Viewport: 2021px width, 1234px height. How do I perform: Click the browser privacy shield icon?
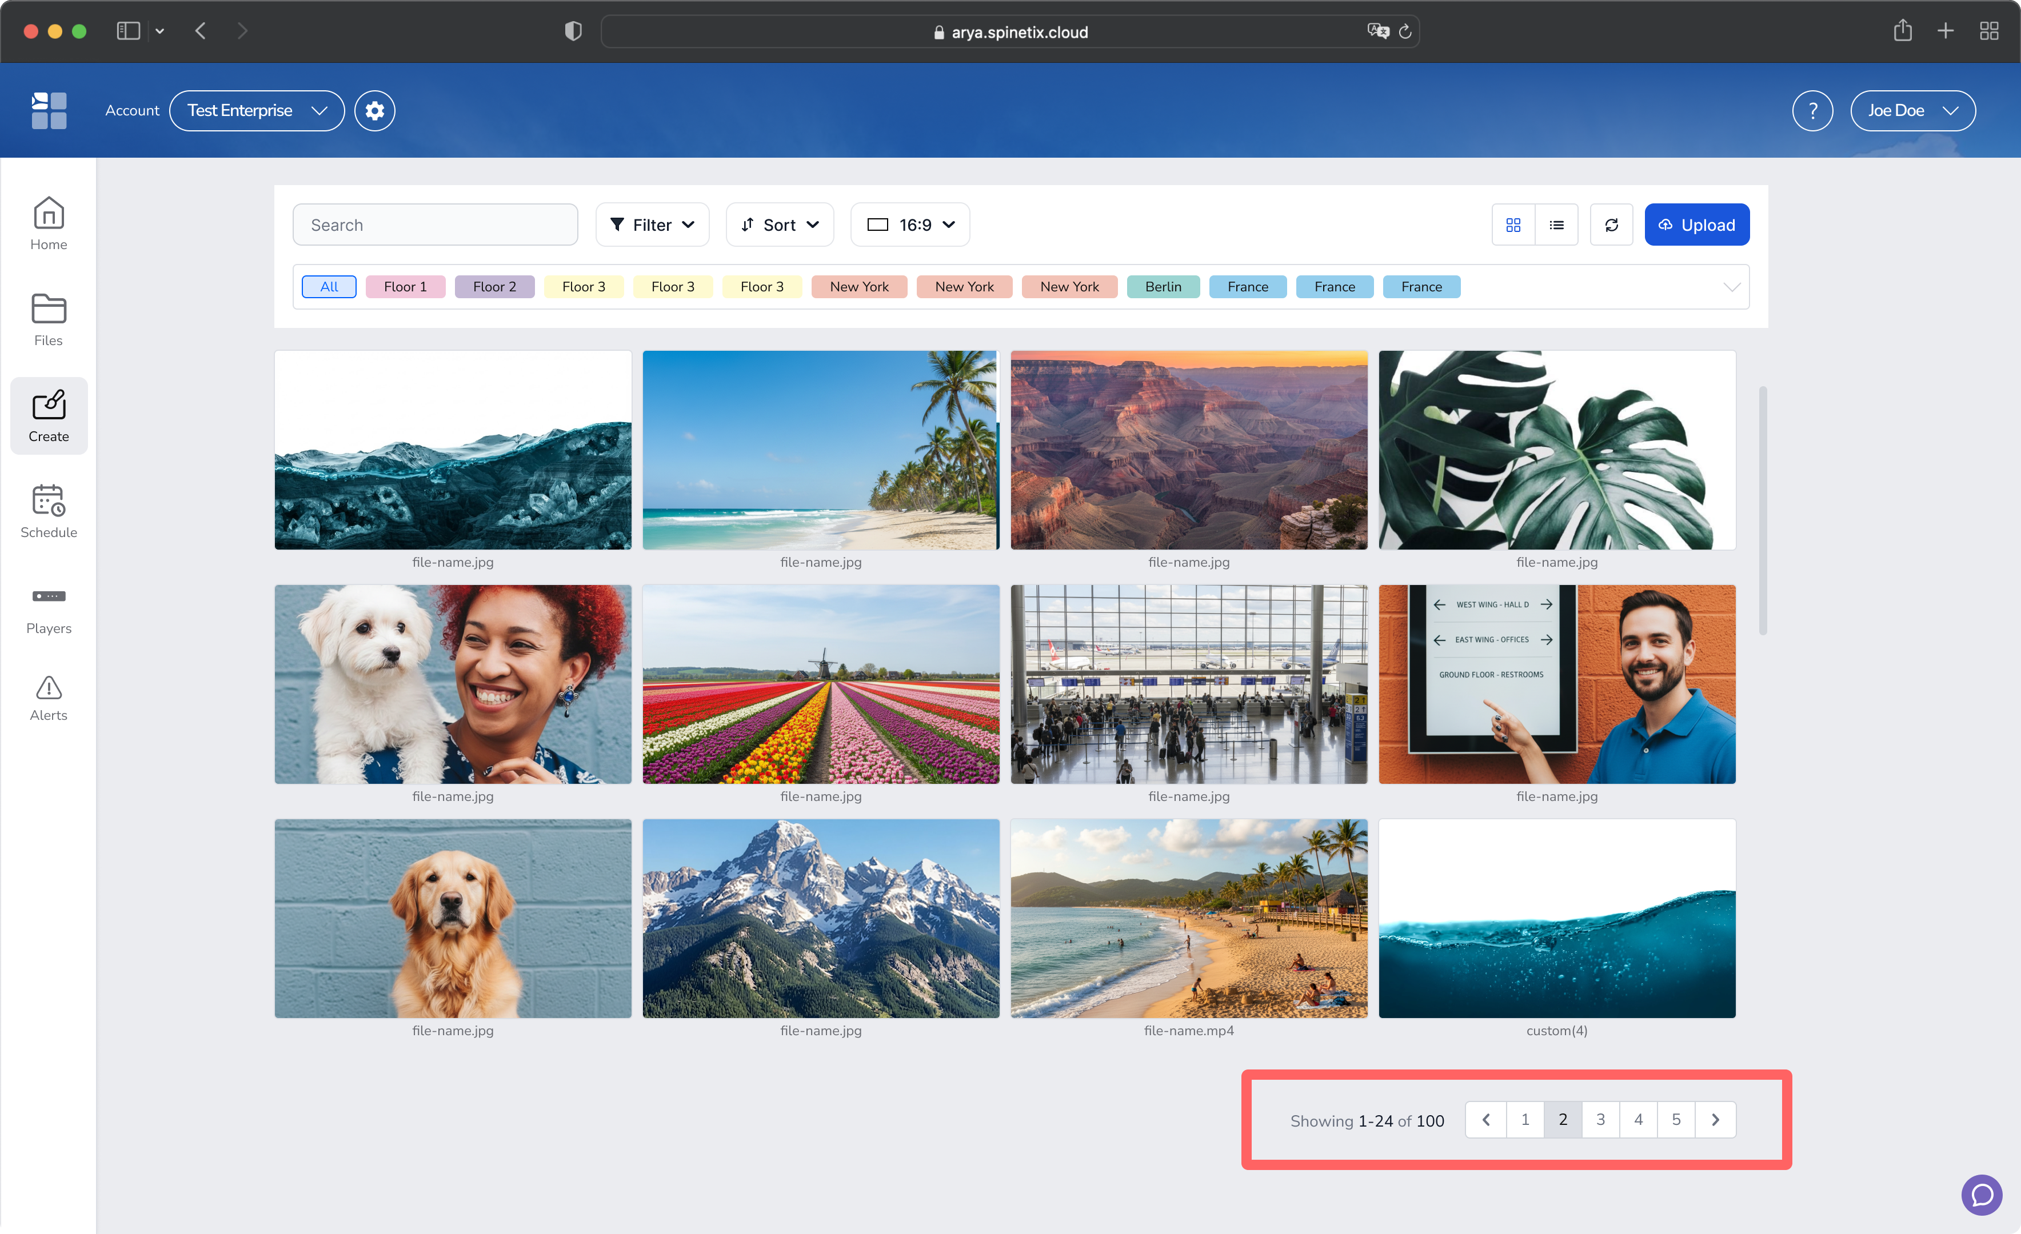pos(573,31)
